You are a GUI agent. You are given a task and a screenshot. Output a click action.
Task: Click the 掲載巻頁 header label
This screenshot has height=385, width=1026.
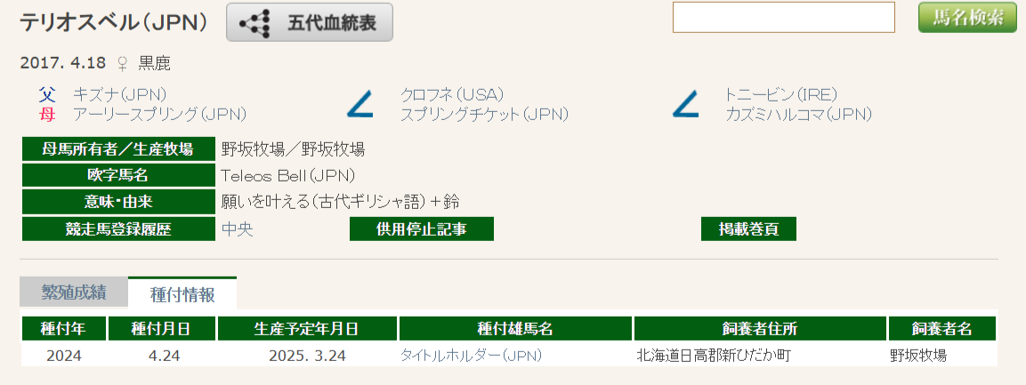748,229
